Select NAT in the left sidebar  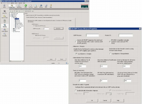click(x=5, y=21)
